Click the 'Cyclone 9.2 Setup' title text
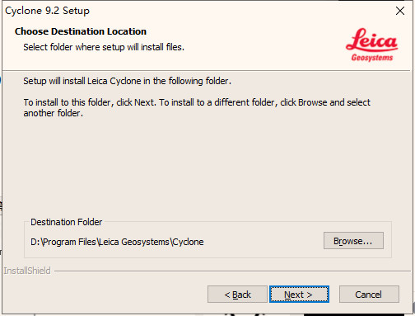415x316 pixels. [x=47, y=11]
